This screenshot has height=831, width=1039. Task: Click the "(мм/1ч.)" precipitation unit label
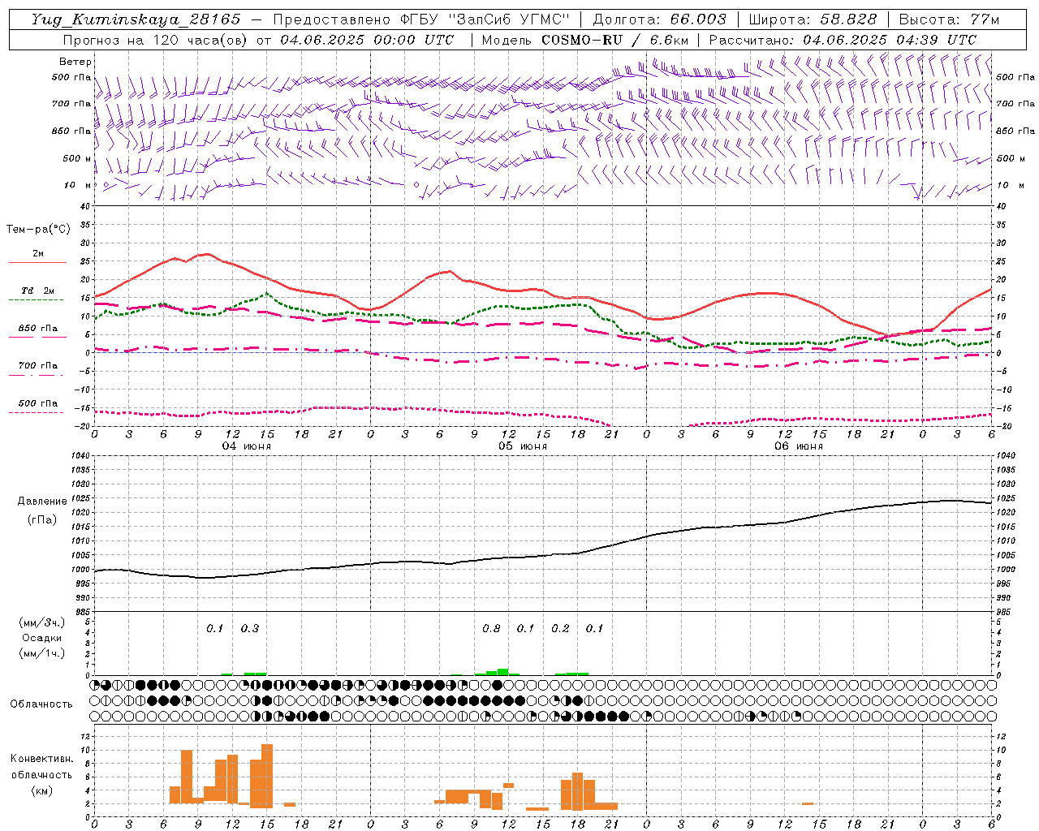(41, 653)
